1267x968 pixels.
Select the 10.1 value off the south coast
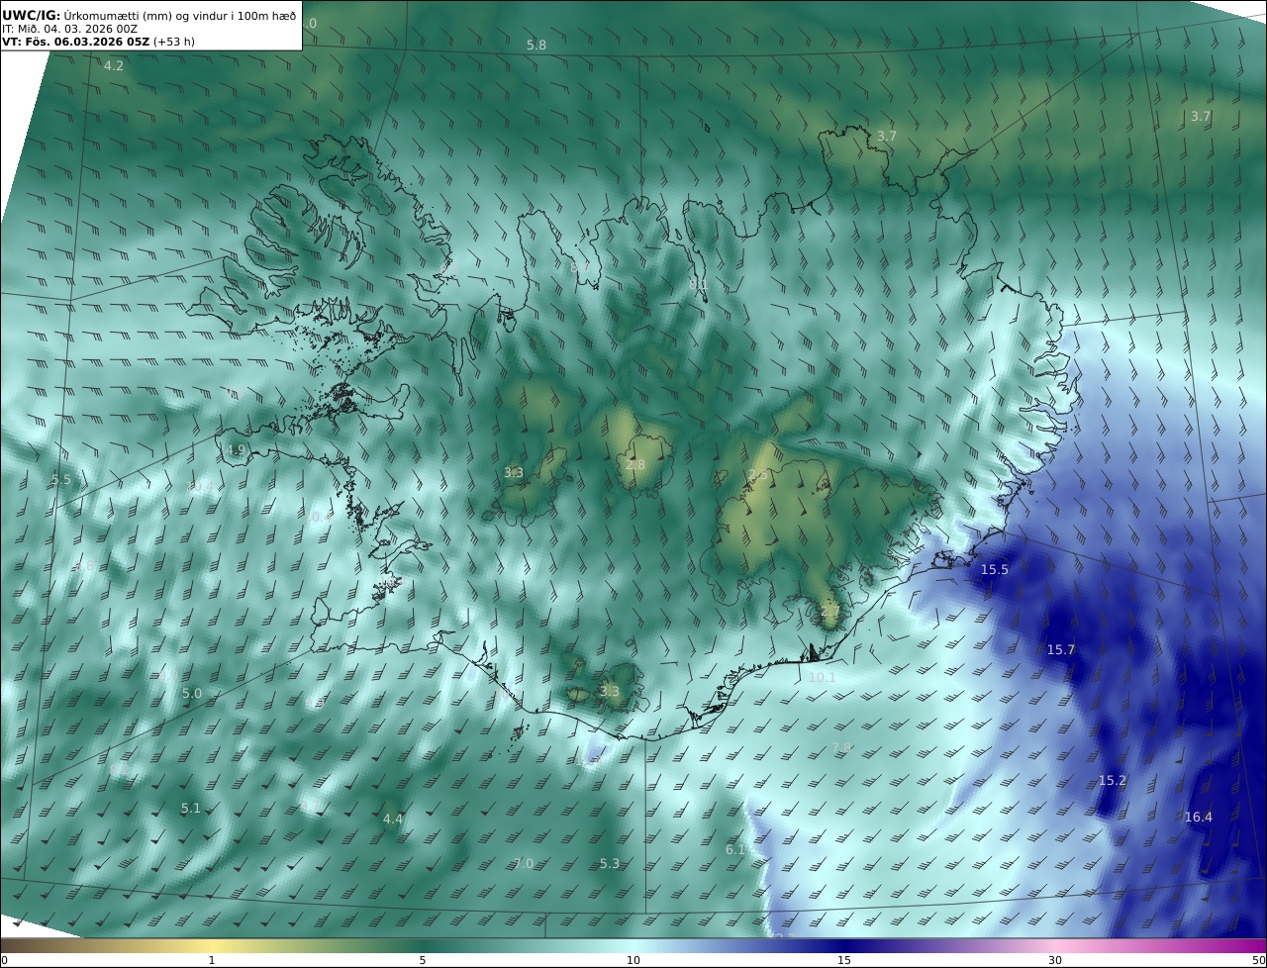pyautogui.click(x=823, y=677)
